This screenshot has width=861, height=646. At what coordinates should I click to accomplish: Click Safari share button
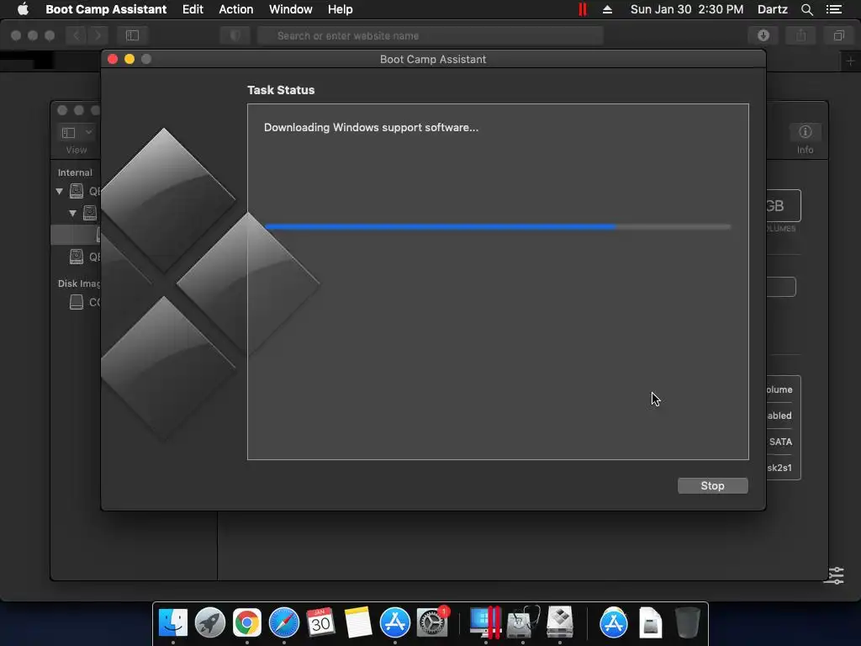pyautogui.click(x=801, y=35)
